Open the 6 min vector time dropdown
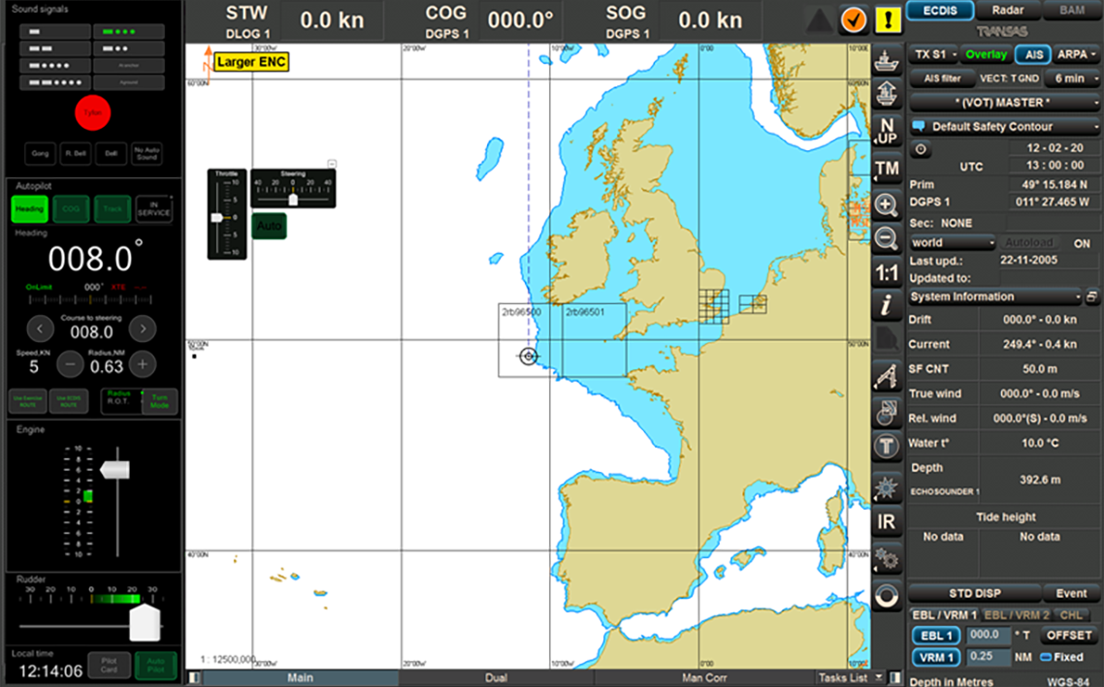Viewport: 1104px width, 687px height. click(x=1076, y=78)
